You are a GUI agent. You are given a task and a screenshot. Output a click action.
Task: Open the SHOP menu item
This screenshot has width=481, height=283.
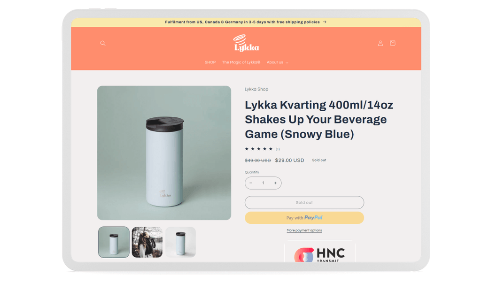pos(210,62)
